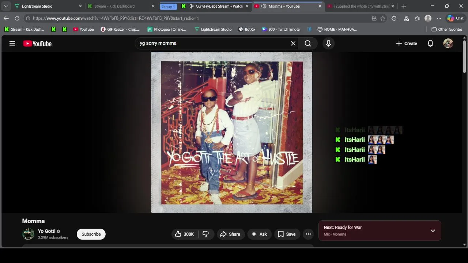Open the 900 - Twitch Emote bookmark
Image resolution: width=468 pixels, height=263 pixels.
[281, 29]
